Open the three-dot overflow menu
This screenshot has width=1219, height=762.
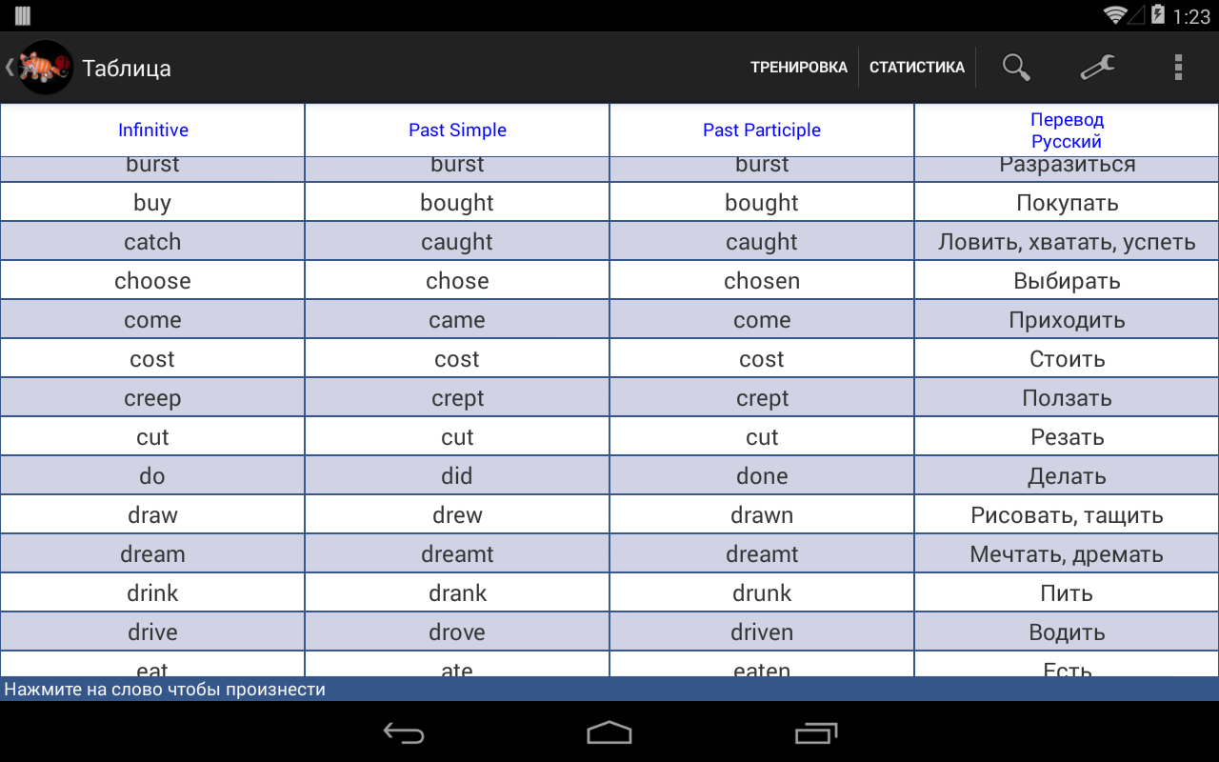[x=1178, y=68]
